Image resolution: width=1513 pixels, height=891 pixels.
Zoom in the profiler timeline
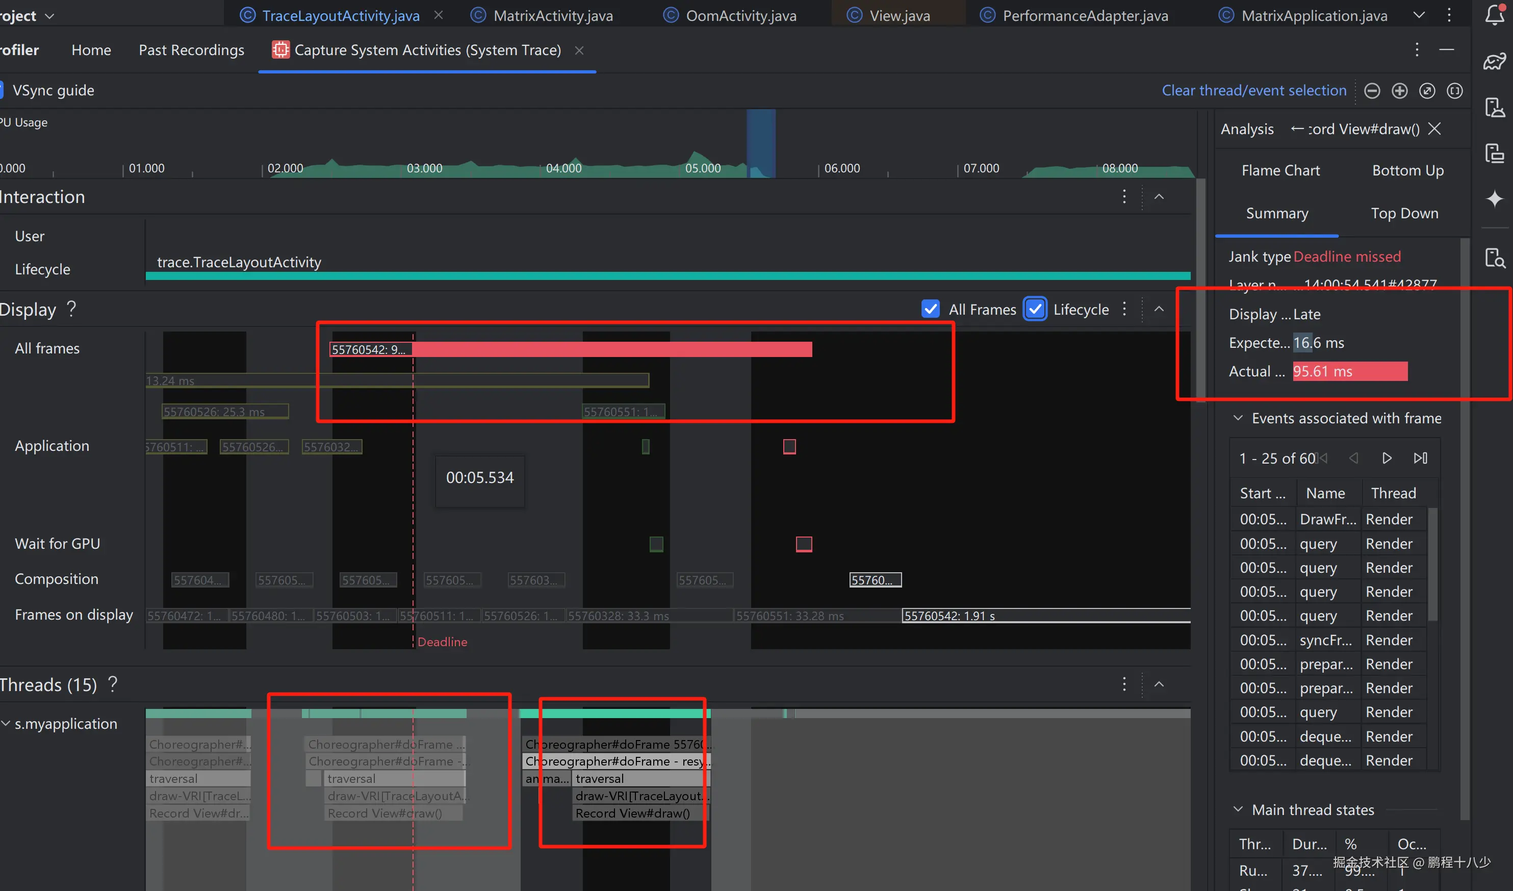point(1399,91)
